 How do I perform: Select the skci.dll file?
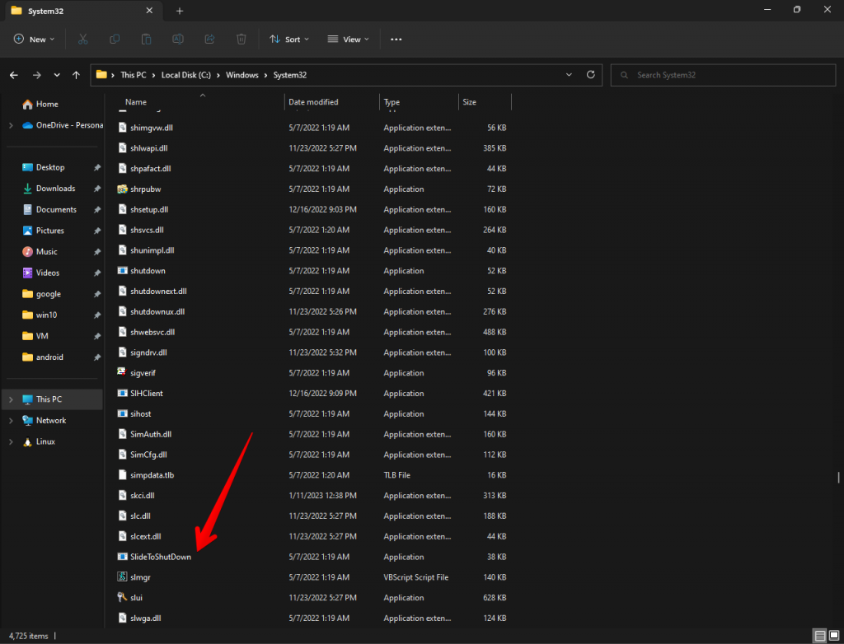(x=142, y=496)
